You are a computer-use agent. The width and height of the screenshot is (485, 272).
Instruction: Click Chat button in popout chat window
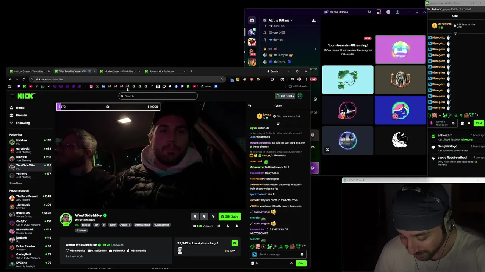pyautogui.click(x=479, y=123)
